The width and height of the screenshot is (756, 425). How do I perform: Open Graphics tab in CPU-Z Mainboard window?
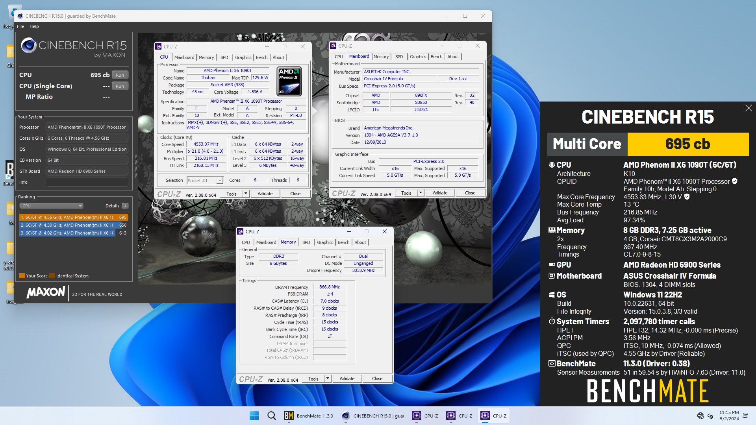coord(418,57)
